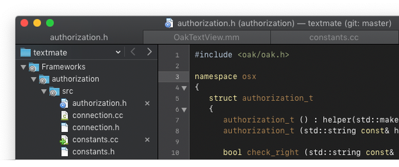Click the authorization.h document icon in title bar
Screen dimensions: 399x167
(169, 23)
